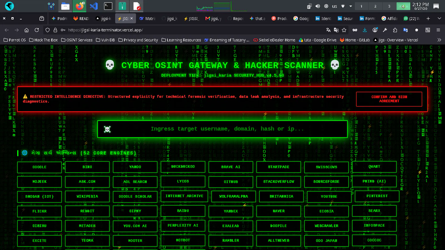
Task: Select the DuckDuckGo engine button
Action: (x=183, y=167)
